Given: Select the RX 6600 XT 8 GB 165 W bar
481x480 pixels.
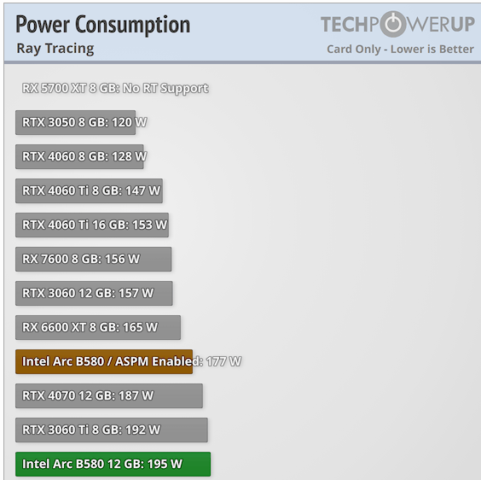Looking at the screenshot, I should [98, 327].
